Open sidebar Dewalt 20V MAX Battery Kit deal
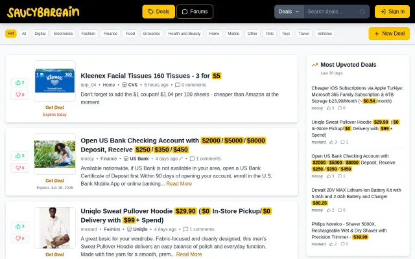Screen dimensions: 415x259 [356, 197]
